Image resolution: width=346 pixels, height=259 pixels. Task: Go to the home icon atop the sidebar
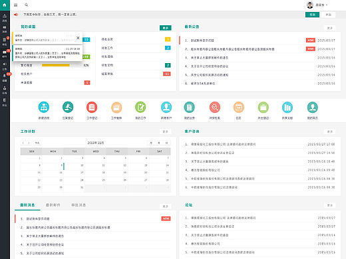(5, 5)
